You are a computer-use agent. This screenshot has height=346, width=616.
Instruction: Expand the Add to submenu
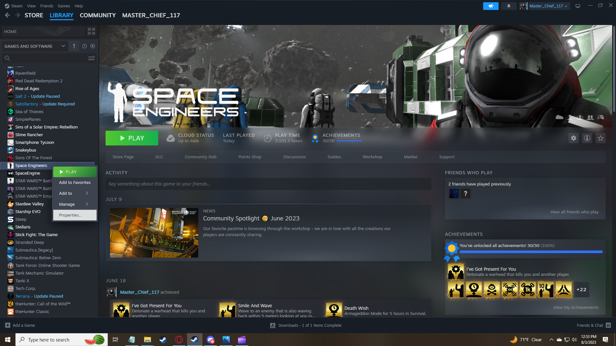[74, 193]
